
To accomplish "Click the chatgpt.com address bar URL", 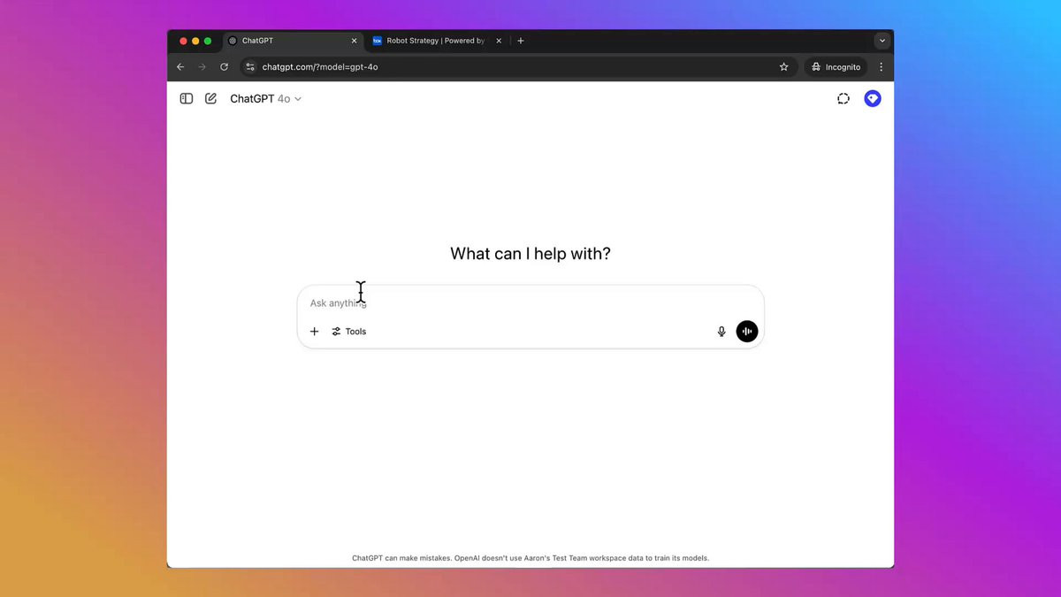I will coord(320,67).
